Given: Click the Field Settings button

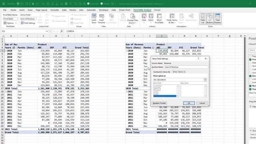Looking at the screenshot, I should (28, 23).
